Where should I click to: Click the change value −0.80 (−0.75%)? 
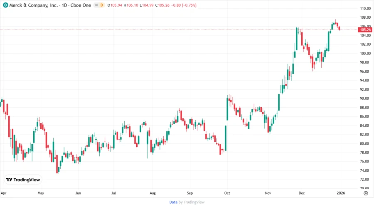coord(184,5)
